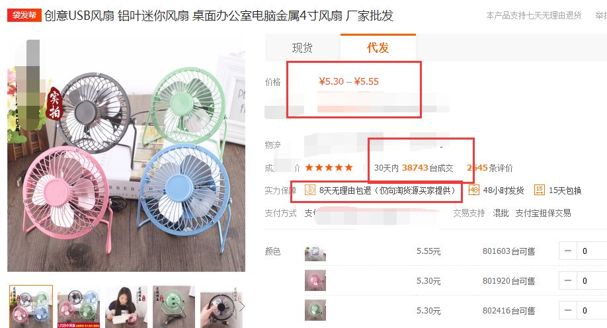Decrease quantity for the green 5.30元 fan

pos(568,310)
